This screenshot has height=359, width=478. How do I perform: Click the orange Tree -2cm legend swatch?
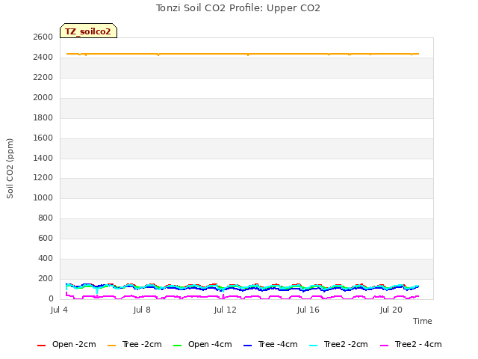point(111,346)
